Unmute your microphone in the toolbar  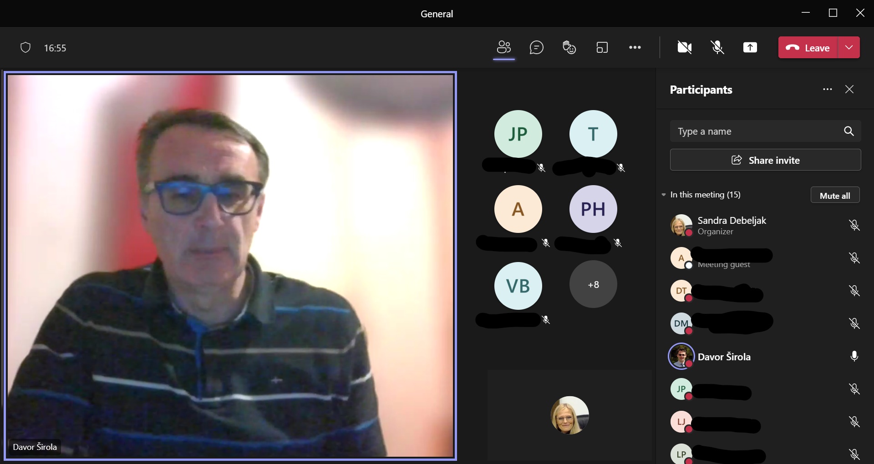[x=717, y=47]
